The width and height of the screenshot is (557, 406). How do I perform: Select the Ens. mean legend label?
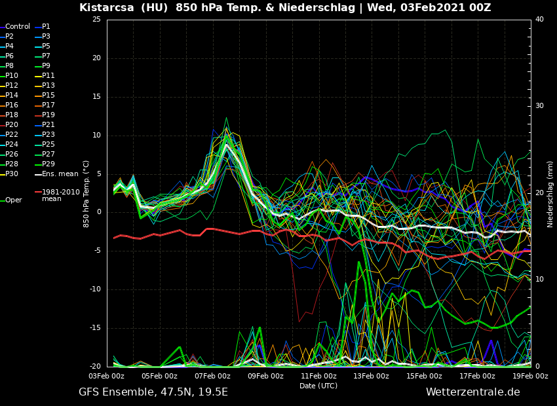click(x=60, y=174)
